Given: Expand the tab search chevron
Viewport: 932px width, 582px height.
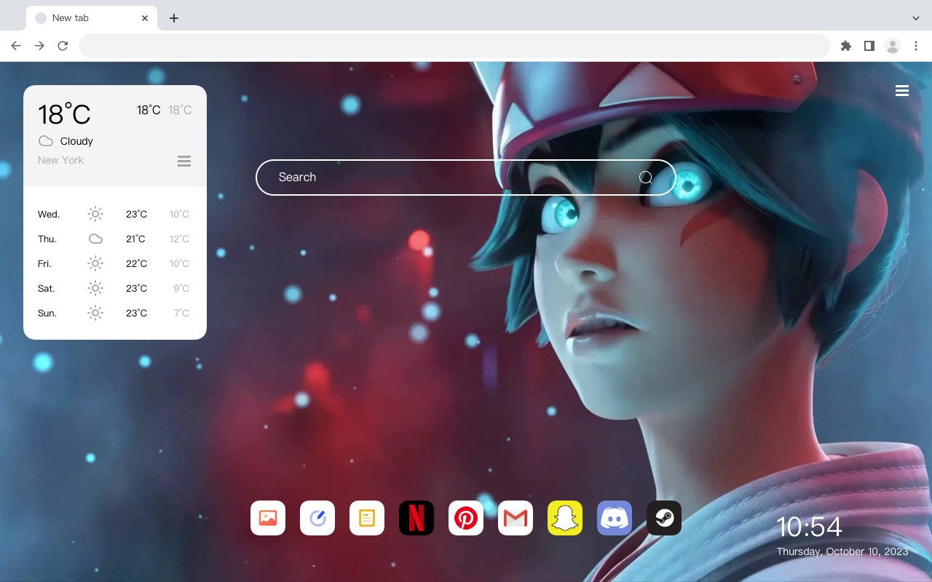Looking at the screenshot, I should (x=916, y=18).
